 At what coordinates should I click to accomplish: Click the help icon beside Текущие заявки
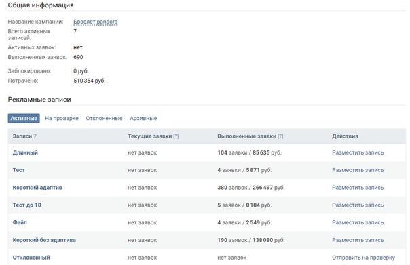(176, 136)
